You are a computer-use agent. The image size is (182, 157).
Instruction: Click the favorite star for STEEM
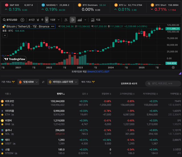tap(2, 153)
